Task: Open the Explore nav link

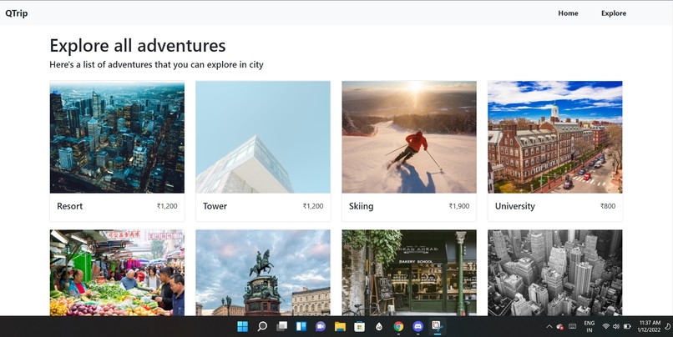Action: [x=614, y=13]
